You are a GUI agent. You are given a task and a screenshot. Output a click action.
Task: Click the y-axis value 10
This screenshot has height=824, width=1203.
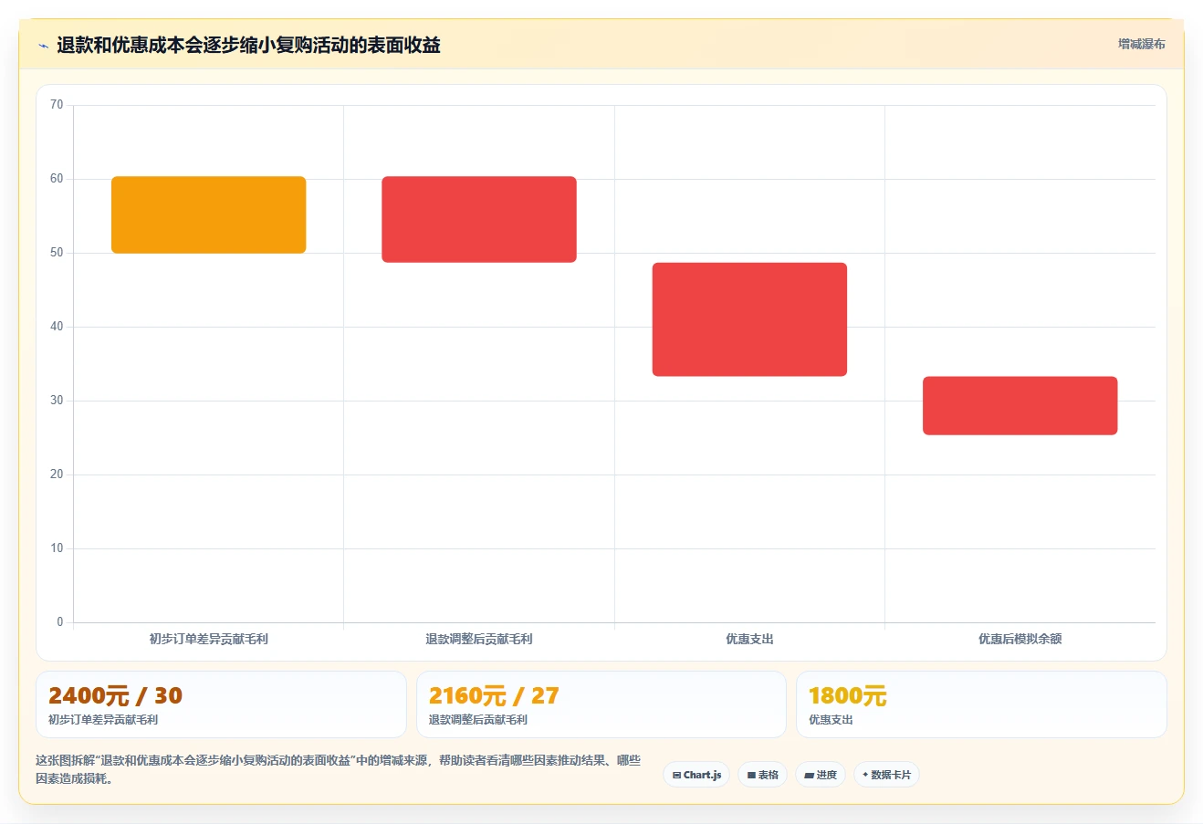57,548
